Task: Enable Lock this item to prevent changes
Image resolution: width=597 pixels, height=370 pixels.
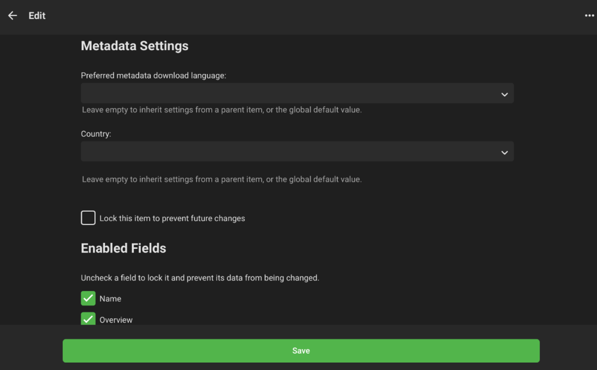Action: 88,217
